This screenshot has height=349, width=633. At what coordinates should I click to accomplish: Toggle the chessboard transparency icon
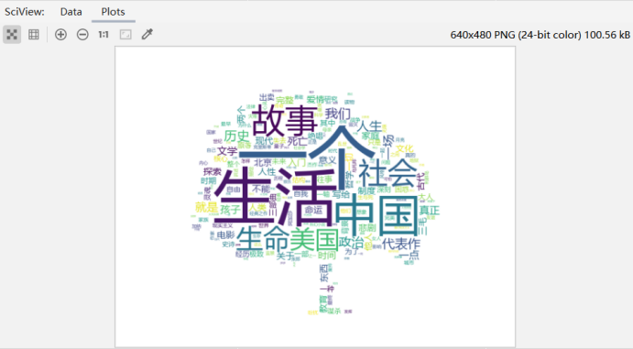tap(12, 35)
